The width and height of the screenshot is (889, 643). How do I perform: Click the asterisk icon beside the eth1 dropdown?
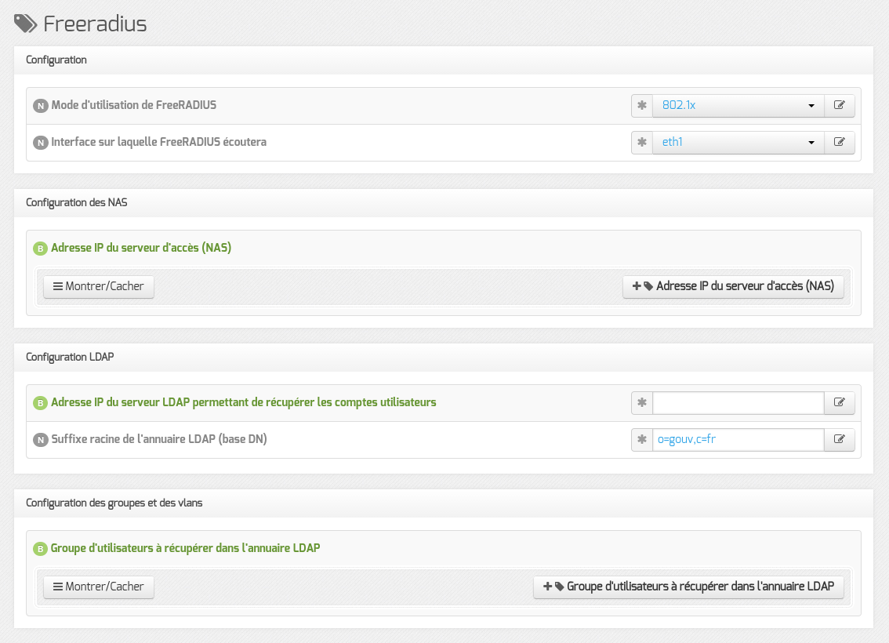point(642,142)
